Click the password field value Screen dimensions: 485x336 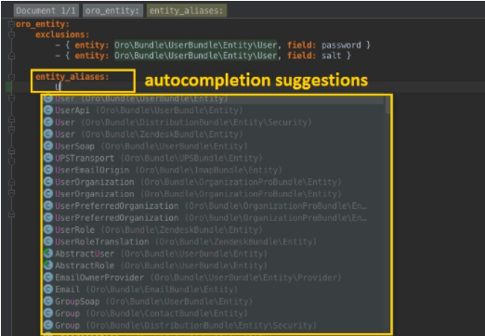[x=341, y=45]
